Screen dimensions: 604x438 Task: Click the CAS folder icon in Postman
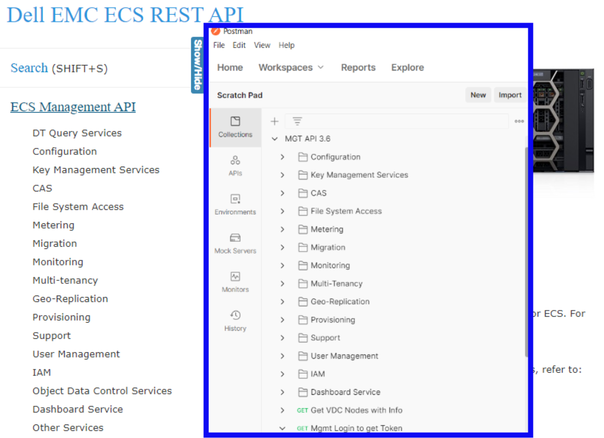pyautogui.click(x=303, y=193)
